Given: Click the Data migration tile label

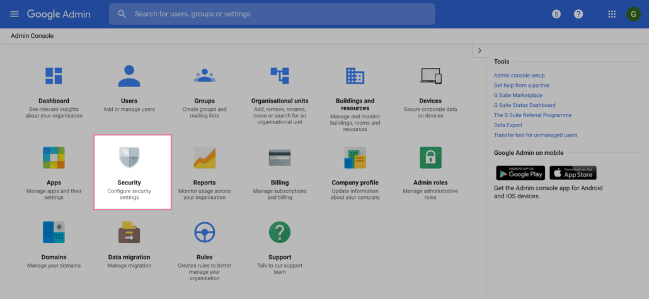Looking at the screenshot, I should 129,257.
